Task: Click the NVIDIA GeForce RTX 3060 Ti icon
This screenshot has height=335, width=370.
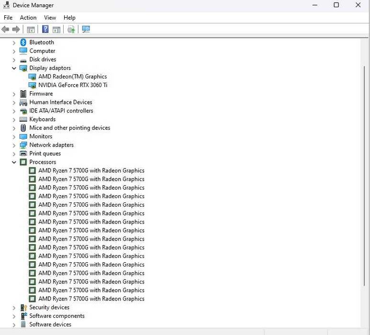Action: coord(32,85)
